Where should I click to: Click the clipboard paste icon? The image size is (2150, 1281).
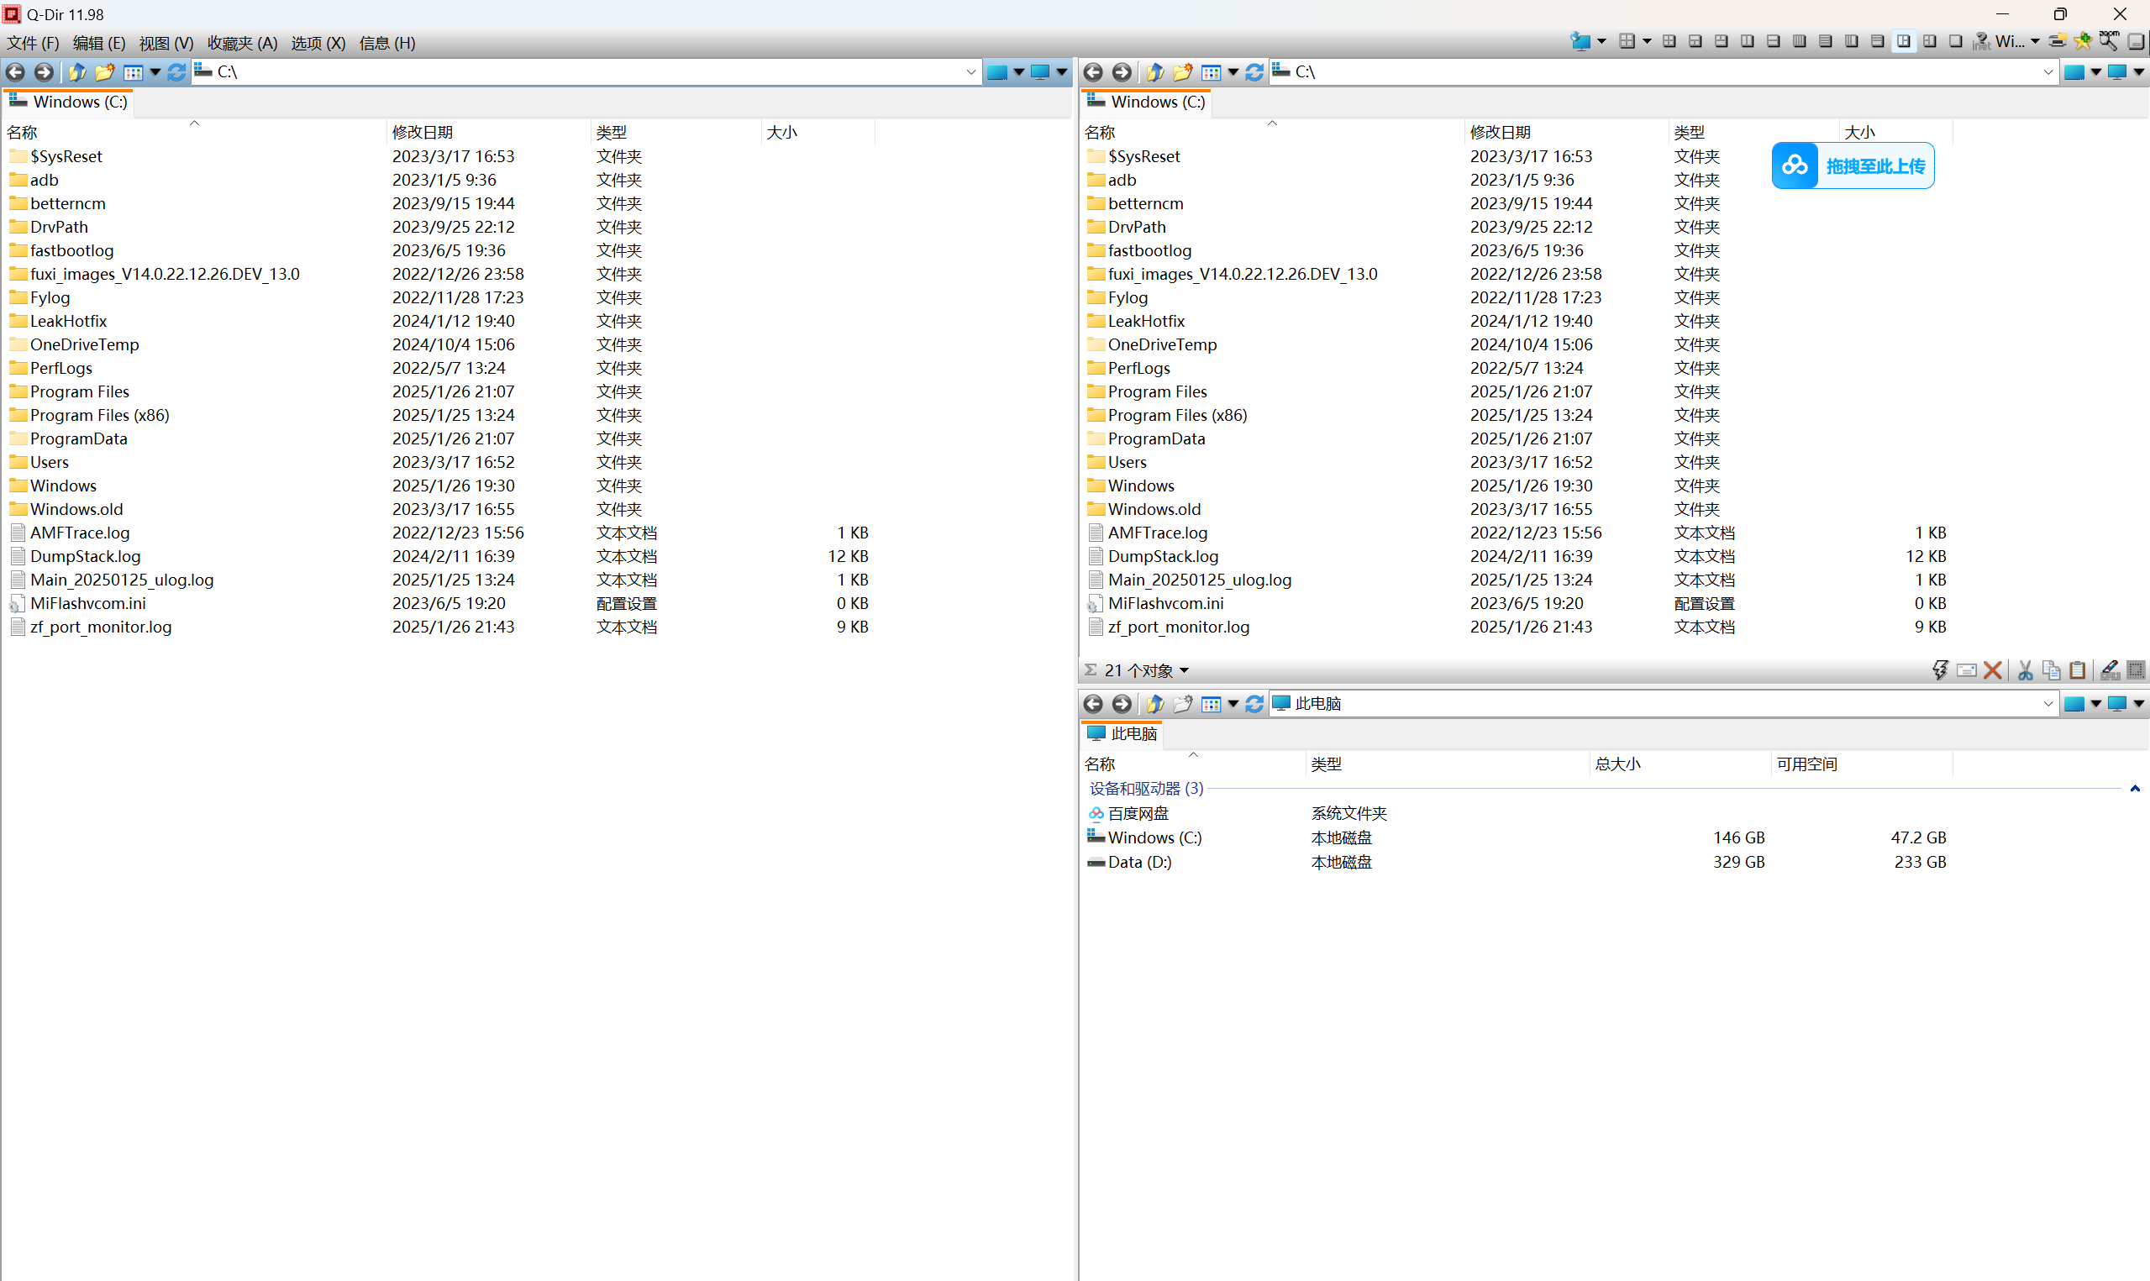point(2078,669)
